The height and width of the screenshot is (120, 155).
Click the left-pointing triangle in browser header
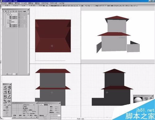3,11
